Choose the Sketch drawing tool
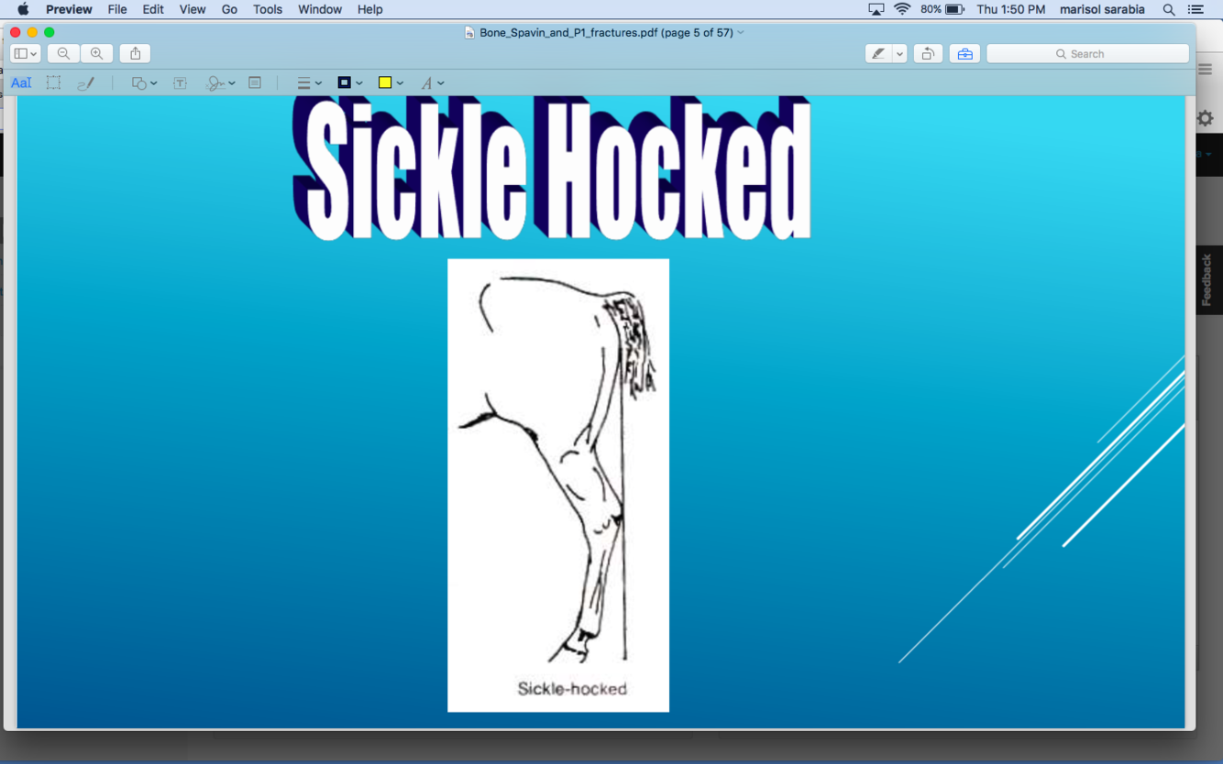 tap(86, 83)
